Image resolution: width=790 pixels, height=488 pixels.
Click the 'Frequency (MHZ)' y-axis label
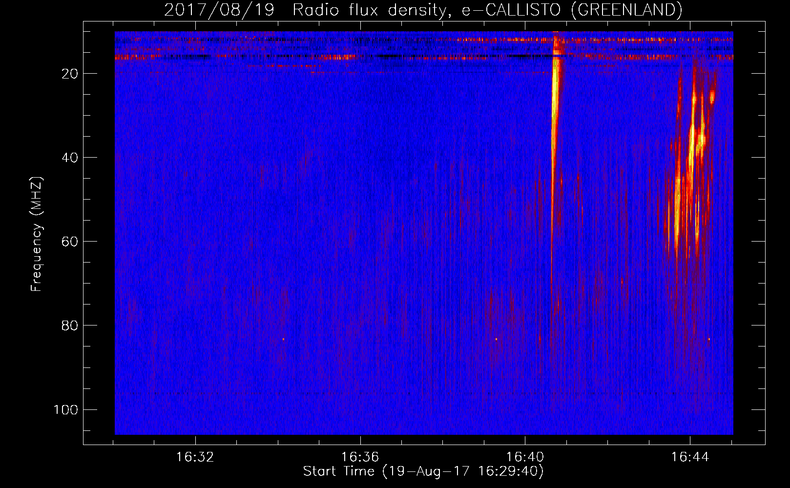click(37, 234)
